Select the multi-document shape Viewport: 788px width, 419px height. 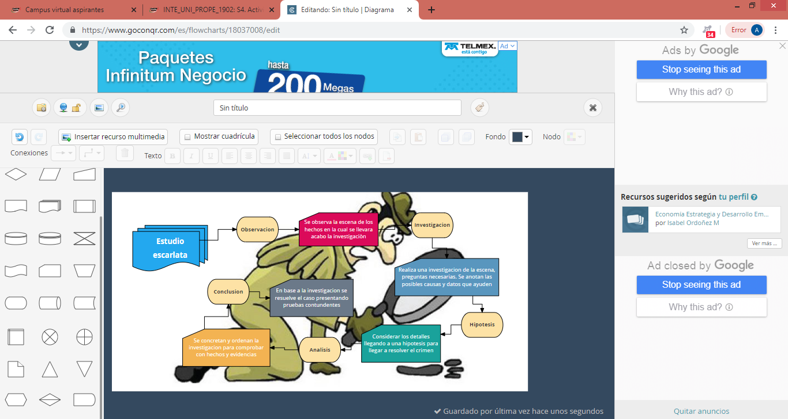point(50,206)
